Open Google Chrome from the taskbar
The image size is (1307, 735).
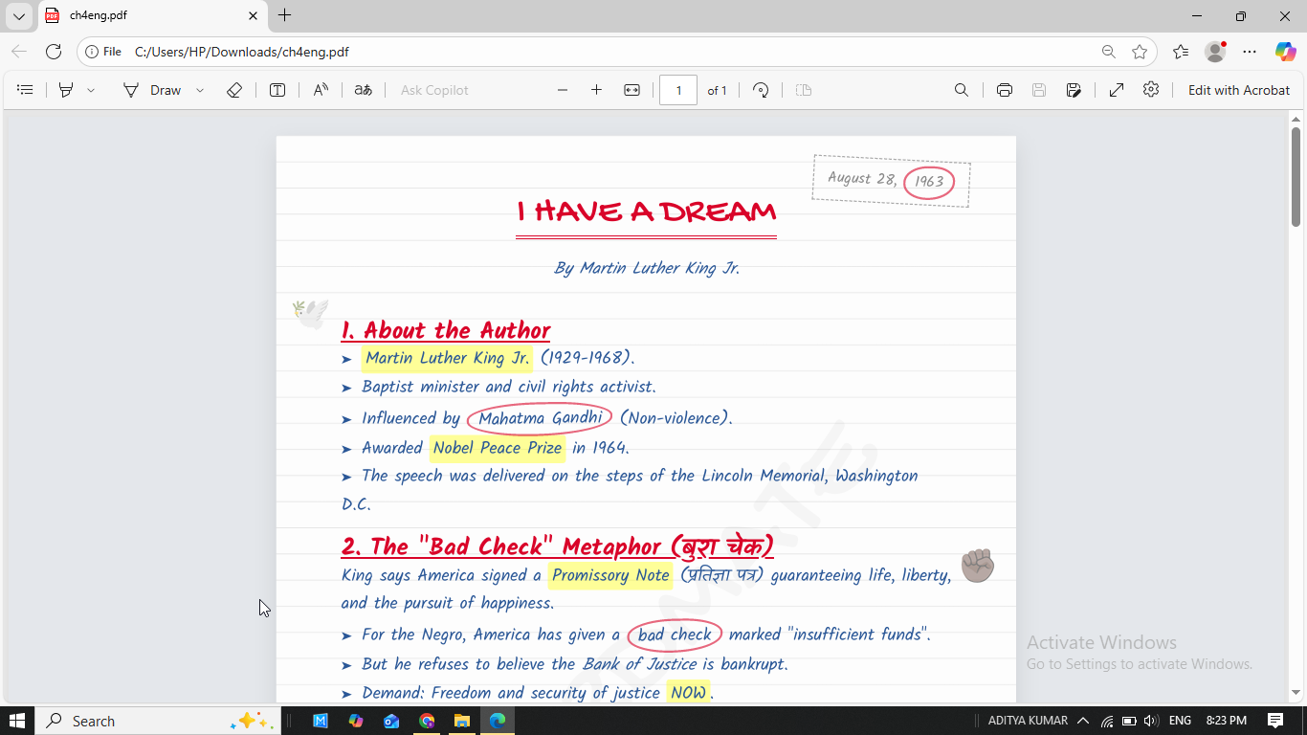tap(427, 721)
